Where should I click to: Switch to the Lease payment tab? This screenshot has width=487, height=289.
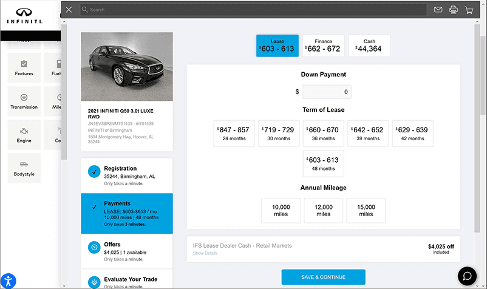point(278,46)
